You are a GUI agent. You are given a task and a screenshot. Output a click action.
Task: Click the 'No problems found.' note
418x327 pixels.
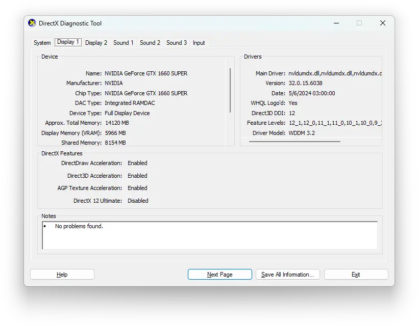(79, 227)
